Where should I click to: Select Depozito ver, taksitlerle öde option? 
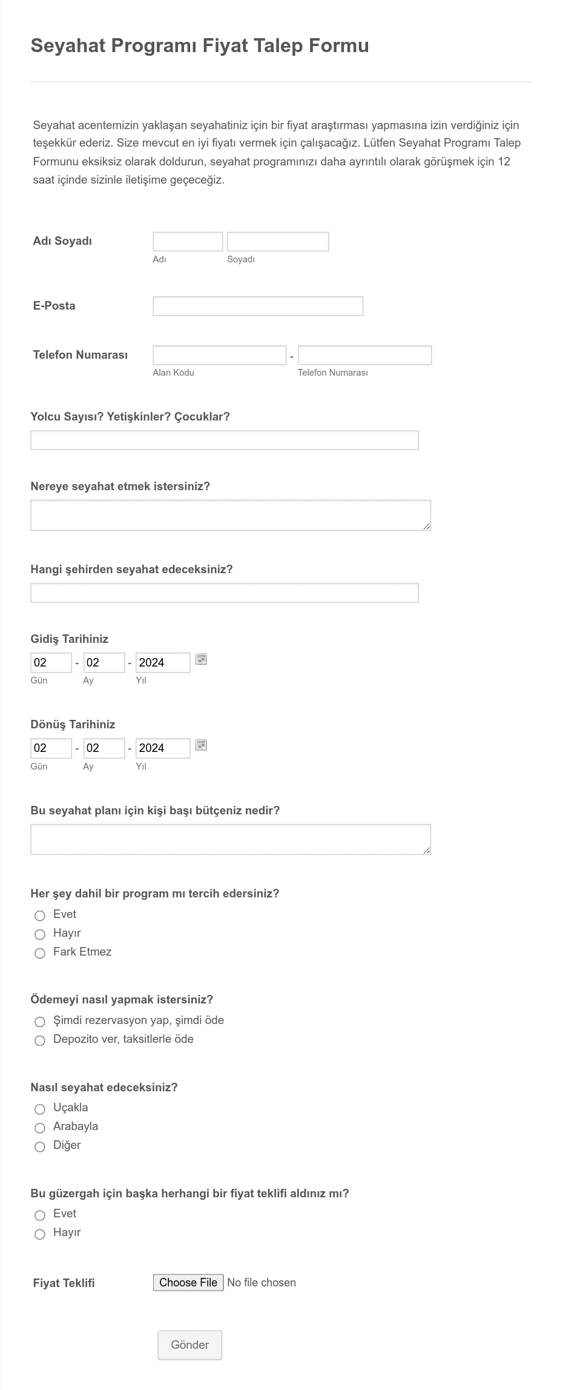pyautogui.click(x=40, y=1040)
